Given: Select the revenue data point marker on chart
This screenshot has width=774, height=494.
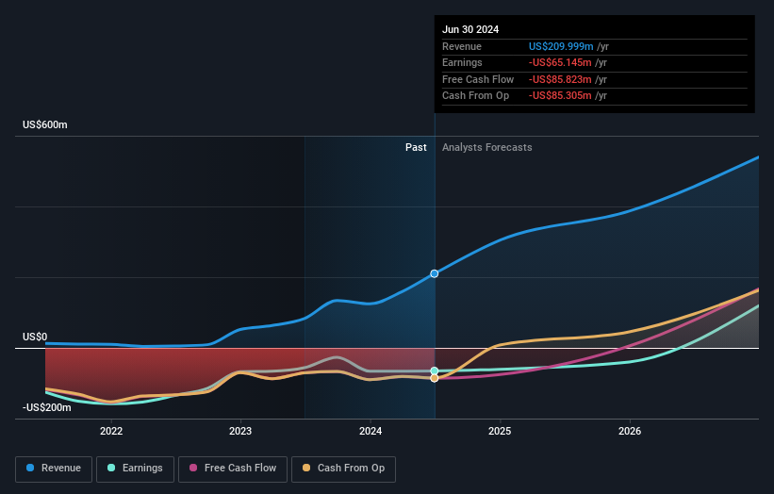Looking at the screenshot, I should [434, 273].
